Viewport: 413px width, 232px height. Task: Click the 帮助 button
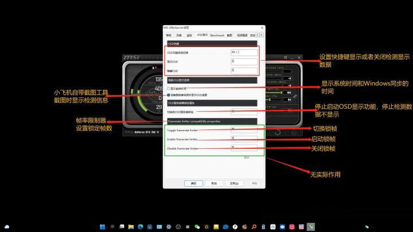(255, 183)
